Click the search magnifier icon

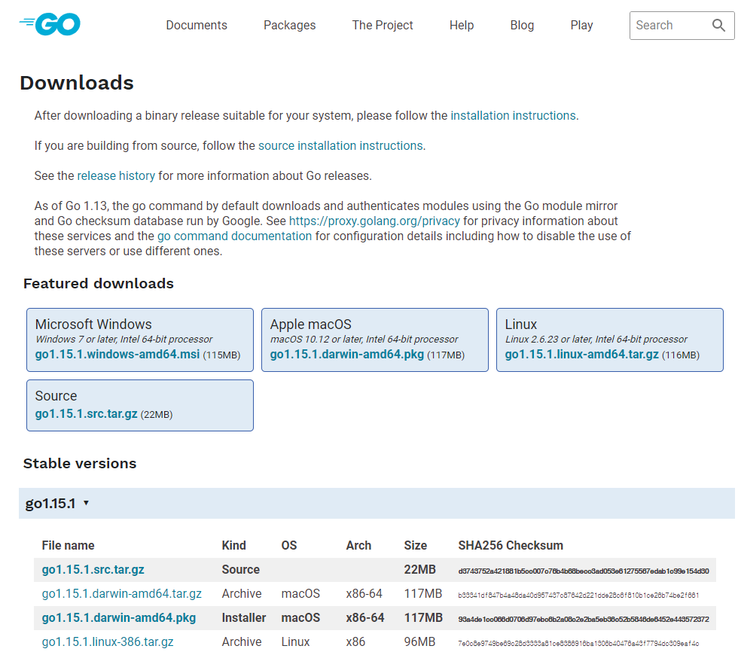718,26
